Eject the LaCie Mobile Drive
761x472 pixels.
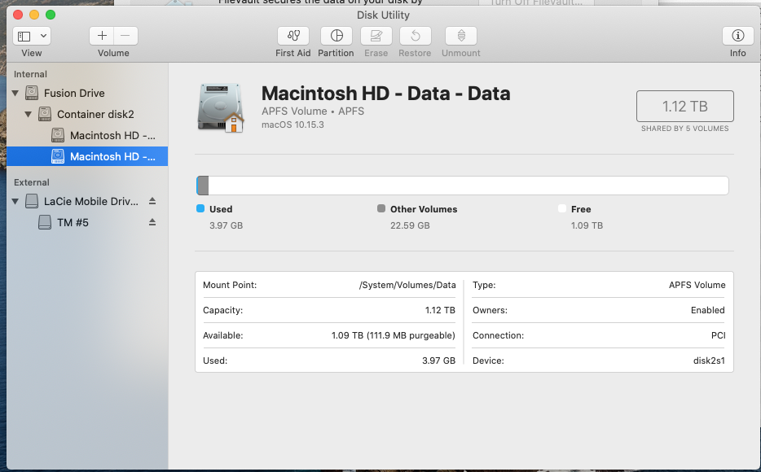click(x=152, y=201)
